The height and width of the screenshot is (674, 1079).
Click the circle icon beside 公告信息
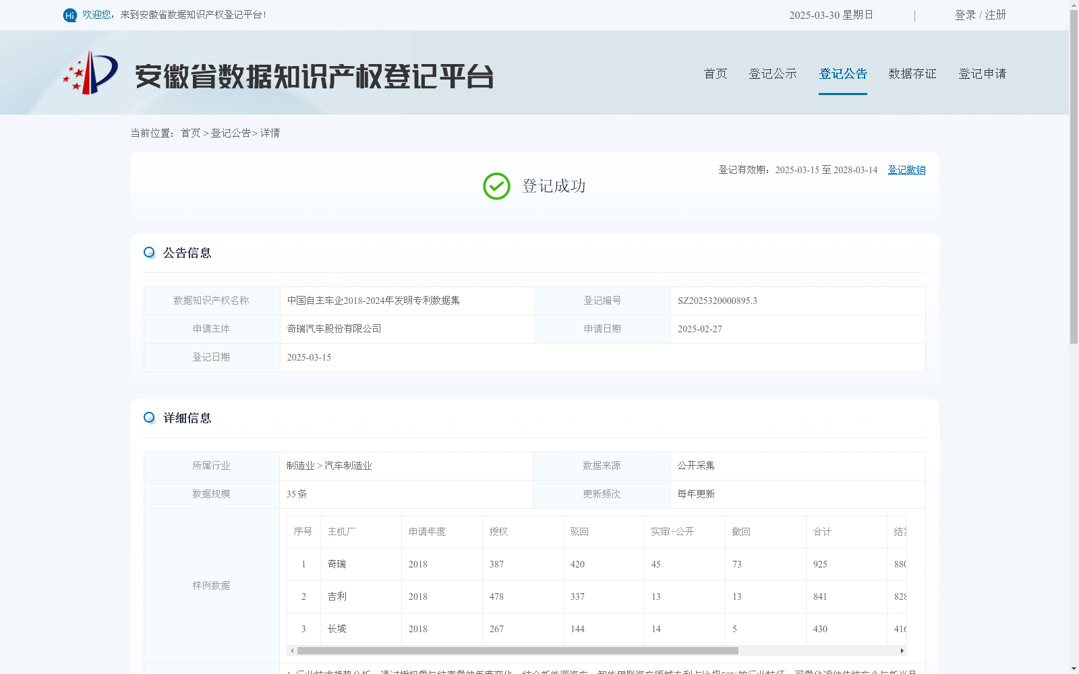click(x=149, y=252)
